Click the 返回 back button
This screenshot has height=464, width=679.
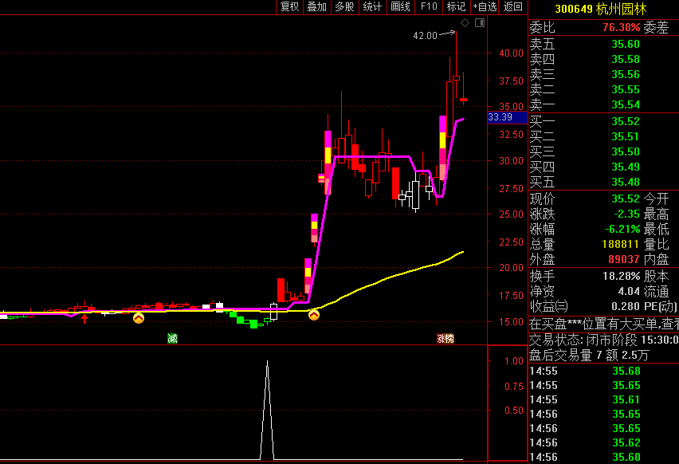point(513,7)
